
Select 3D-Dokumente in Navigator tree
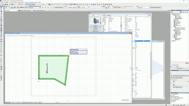point(178,26)
